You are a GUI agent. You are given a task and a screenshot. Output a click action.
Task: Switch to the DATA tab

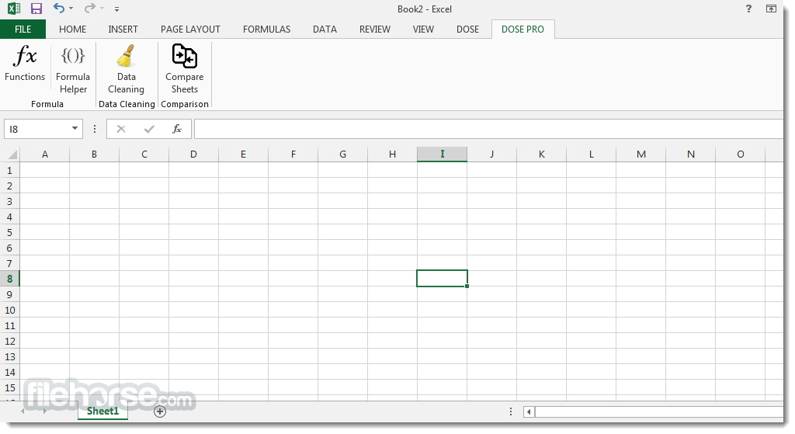(x=325, y=30)
